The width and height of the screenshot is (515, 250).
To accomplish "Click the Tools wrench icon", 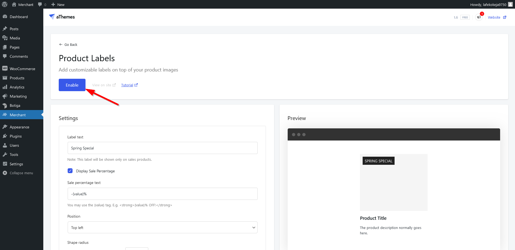I will (x=5, y=155).
